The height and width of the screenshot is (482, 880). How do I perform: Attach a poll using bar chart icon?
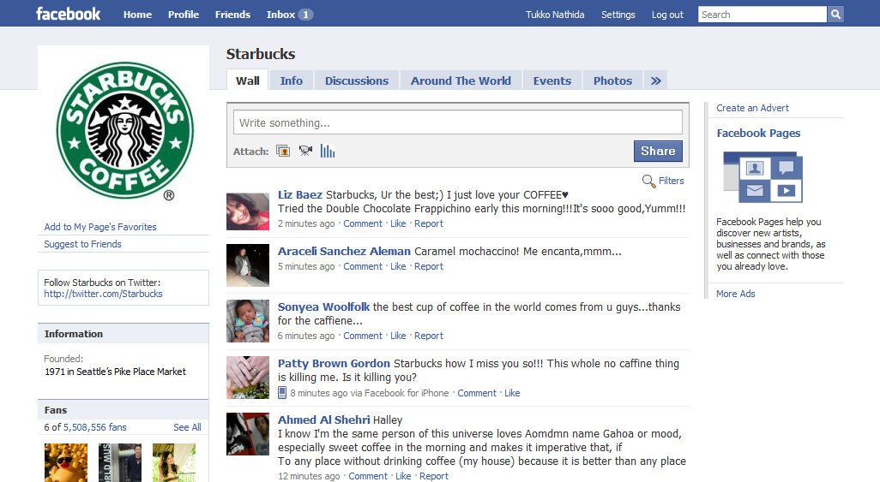tap(328, 151)
